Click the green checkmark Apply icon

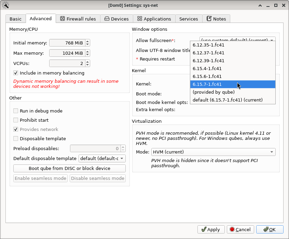pyautogui.click(x=204, y=229)
